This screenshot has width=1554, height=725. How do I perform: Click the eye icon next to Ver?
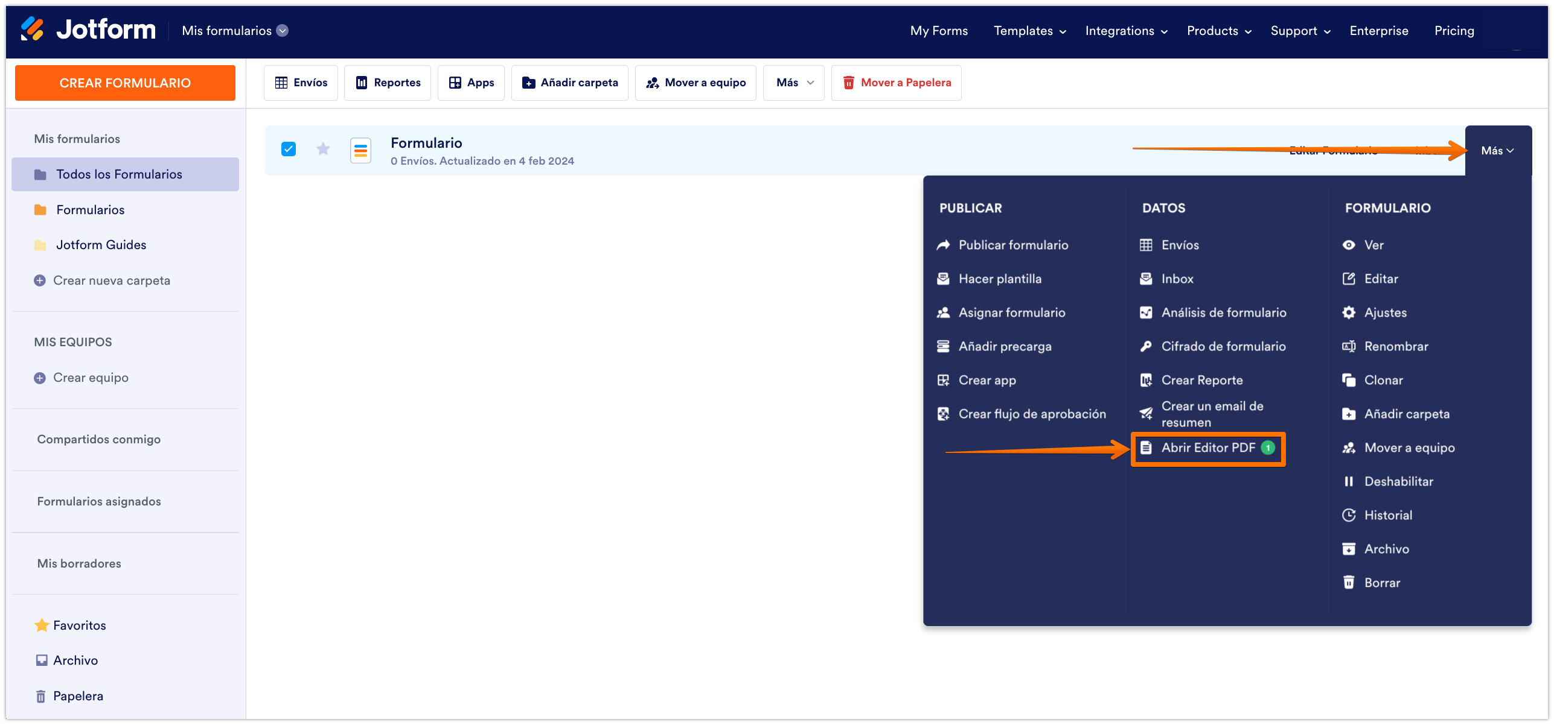click(1348, 245)
